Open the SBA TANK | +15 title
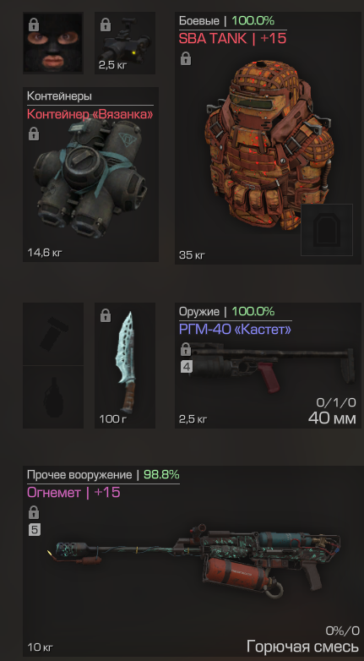The image size is (364, 661). point(232,38)
